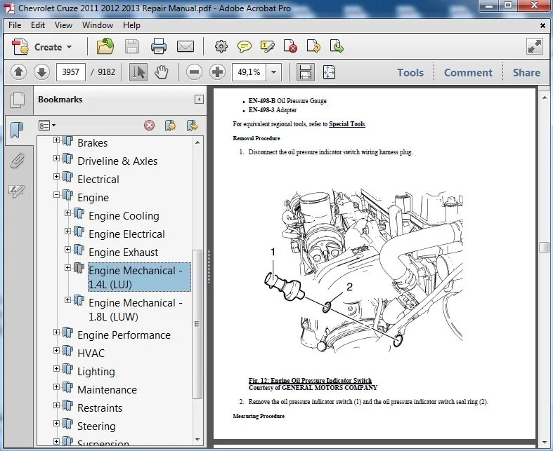The width and height of the screenshot is (553, 451).
Task: Zoom out with the minus button
Action: [194, 72]
